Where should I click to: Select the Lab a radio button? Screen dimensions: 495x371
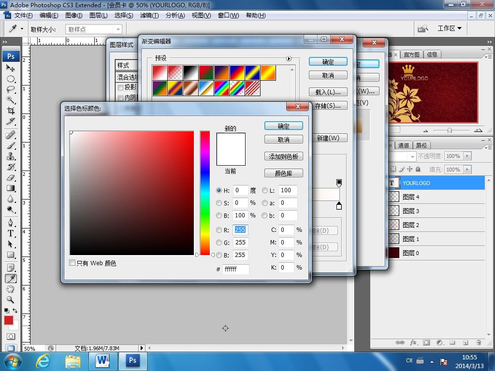click(264, 203)
